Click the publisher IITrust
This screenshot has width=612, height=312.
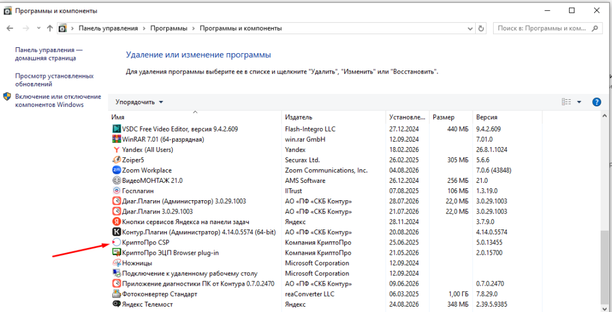[x=293, y=191]
